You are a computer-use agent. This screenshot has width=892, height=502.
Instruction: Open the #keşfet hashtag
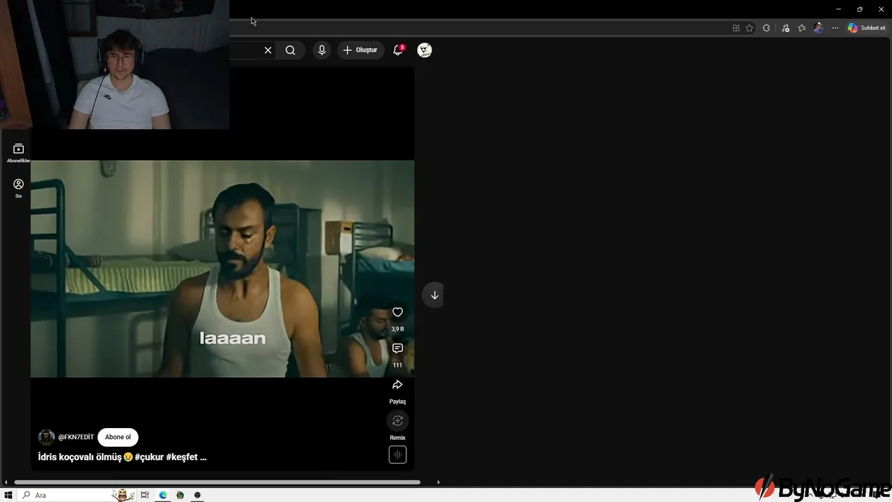pyautogui.click(x=181, y=457)
